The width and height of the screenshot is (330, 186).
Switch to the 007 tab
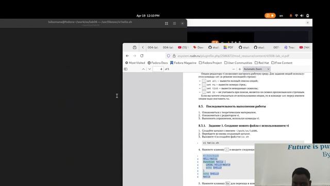276,48
